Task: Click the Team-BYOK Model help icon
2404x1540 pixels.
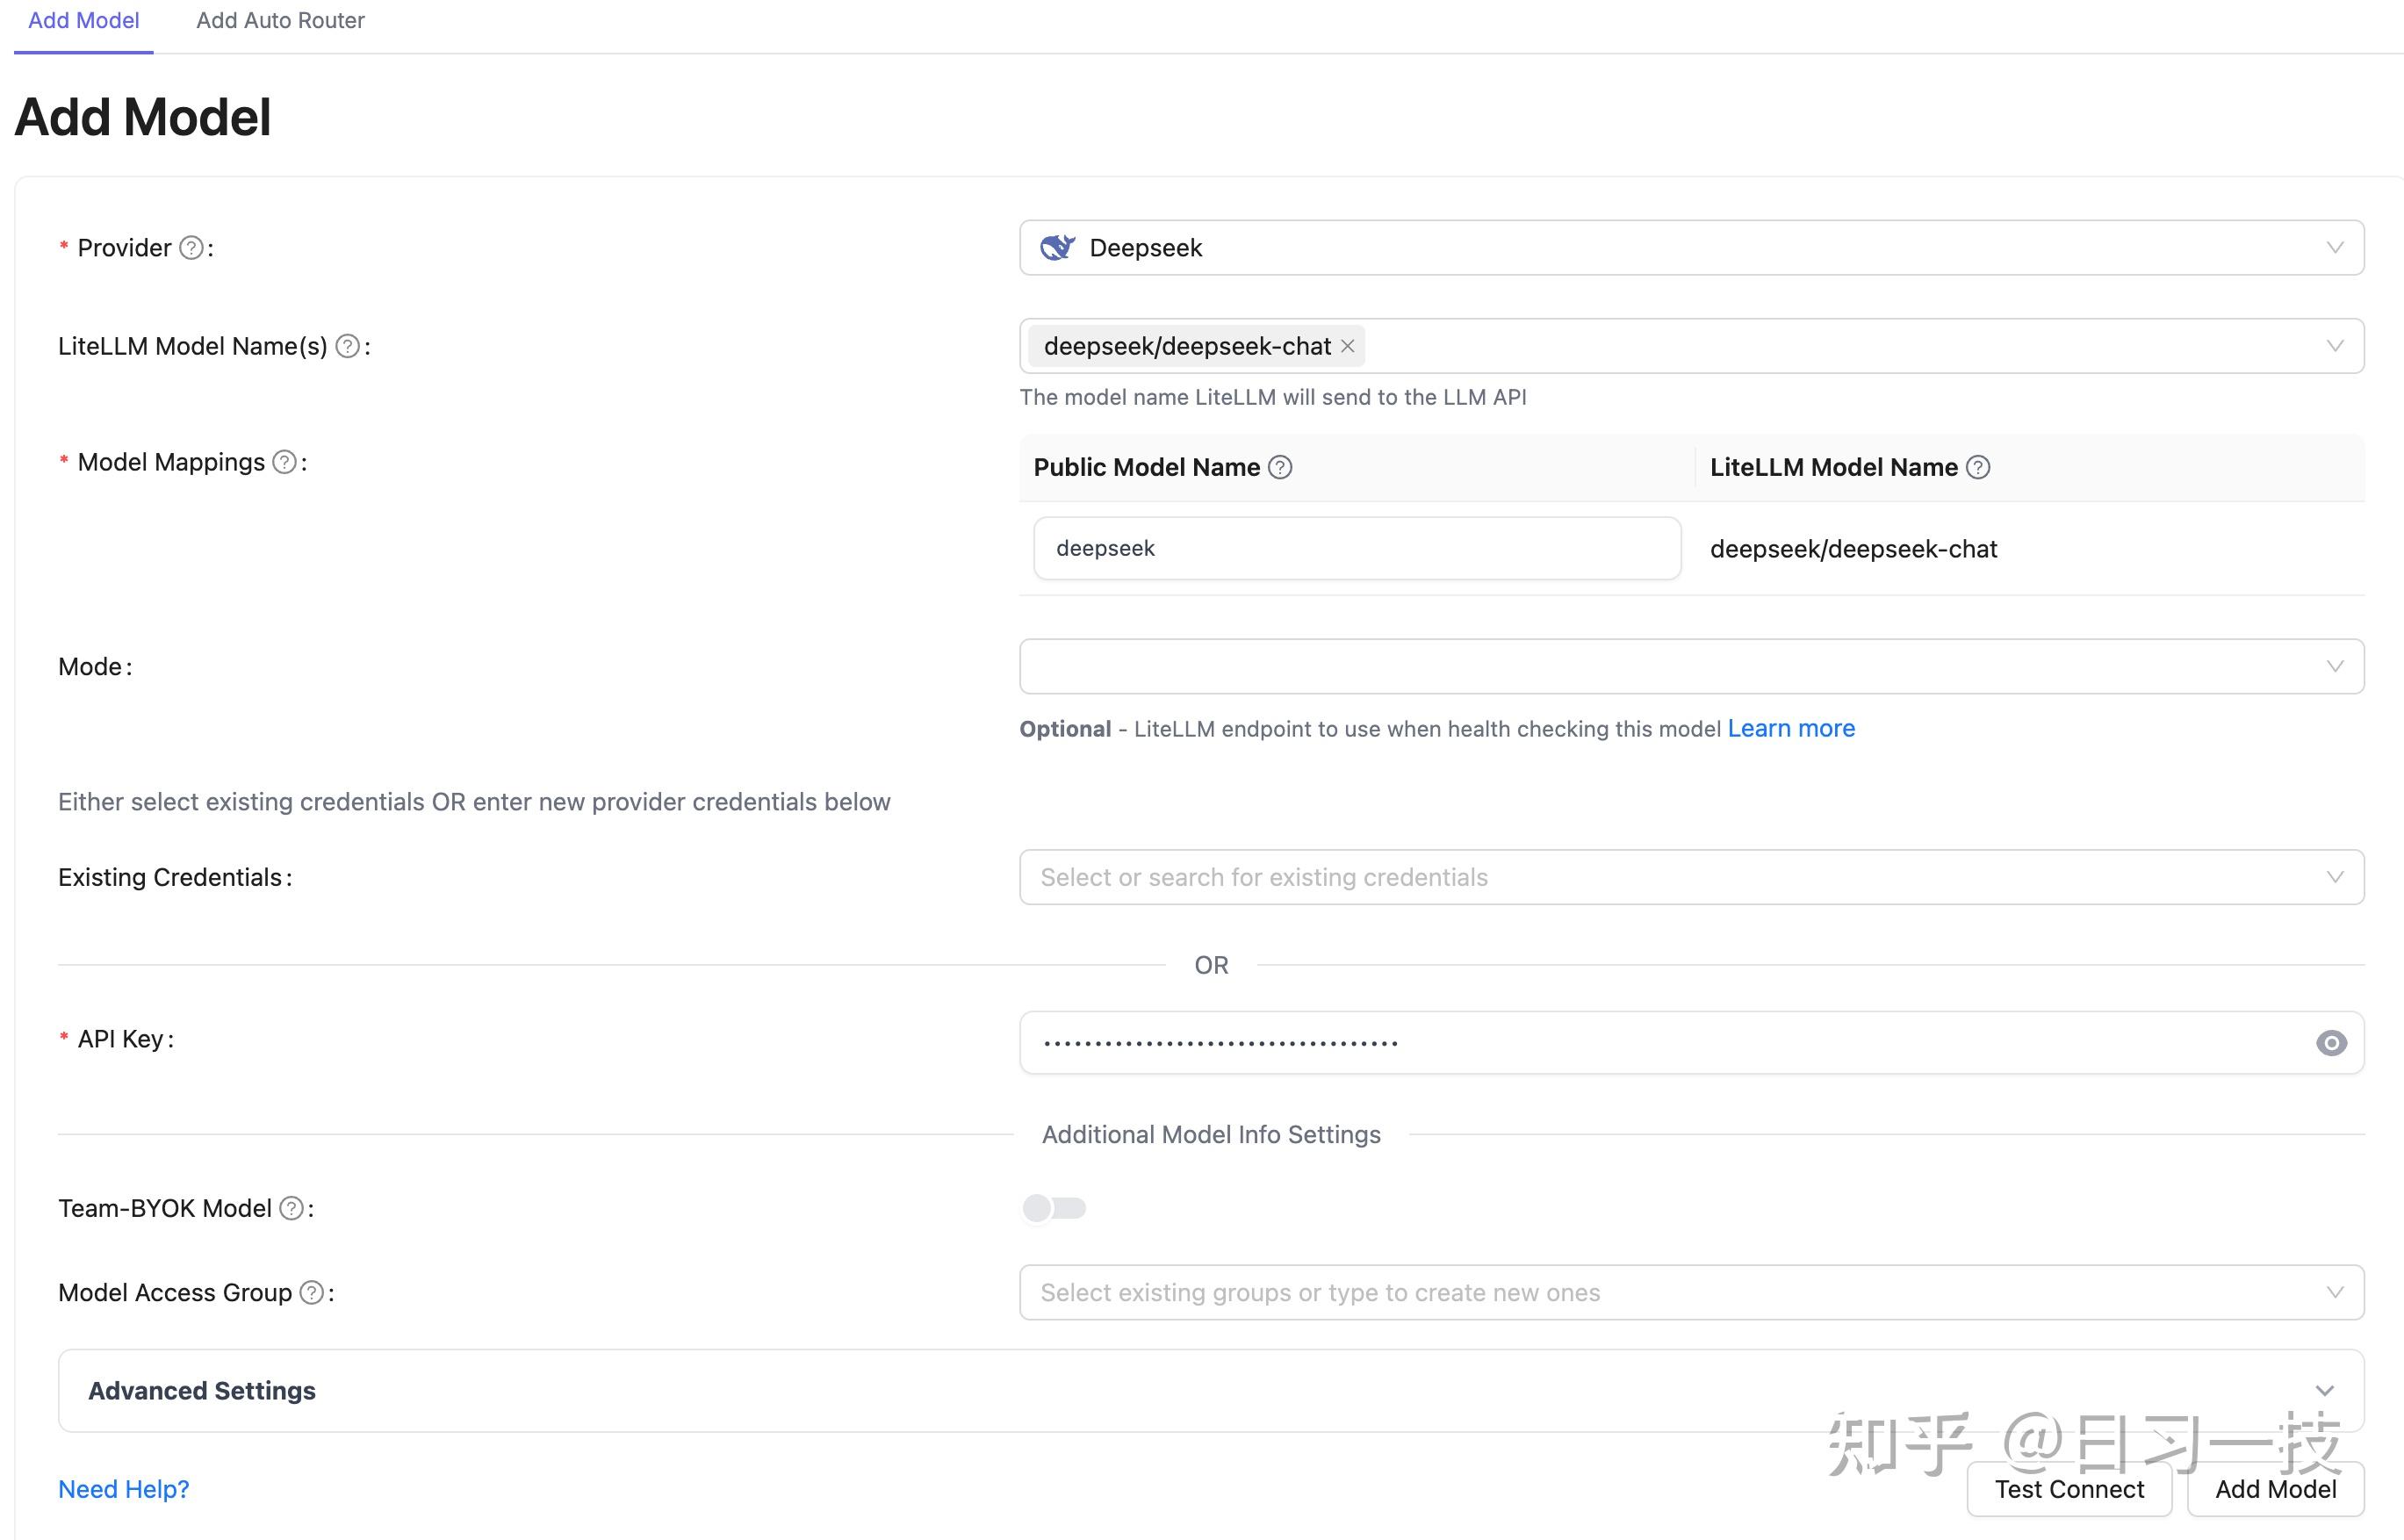Action: pyautogui.click(x=291, y=1208)
